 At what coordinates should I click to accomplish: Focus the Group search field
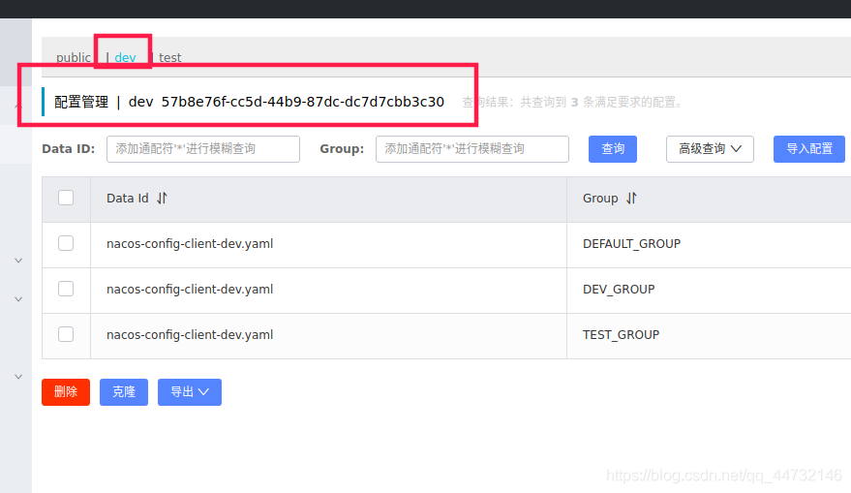tap(472, 149)
